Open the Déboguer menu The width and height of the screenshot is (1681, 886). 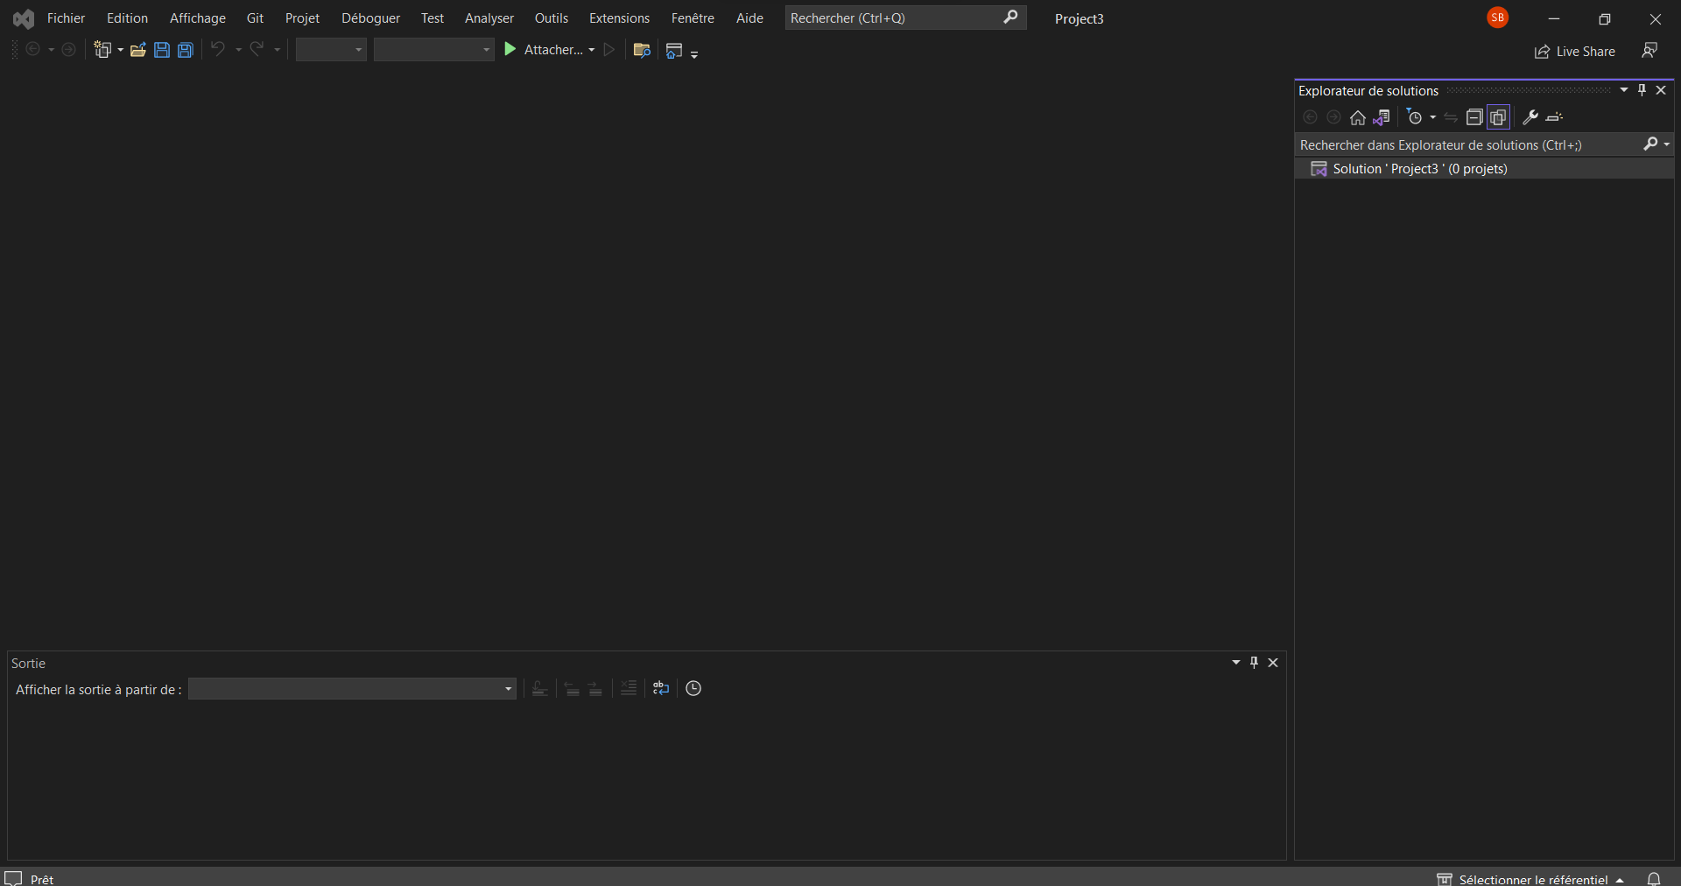pos(371,18)
